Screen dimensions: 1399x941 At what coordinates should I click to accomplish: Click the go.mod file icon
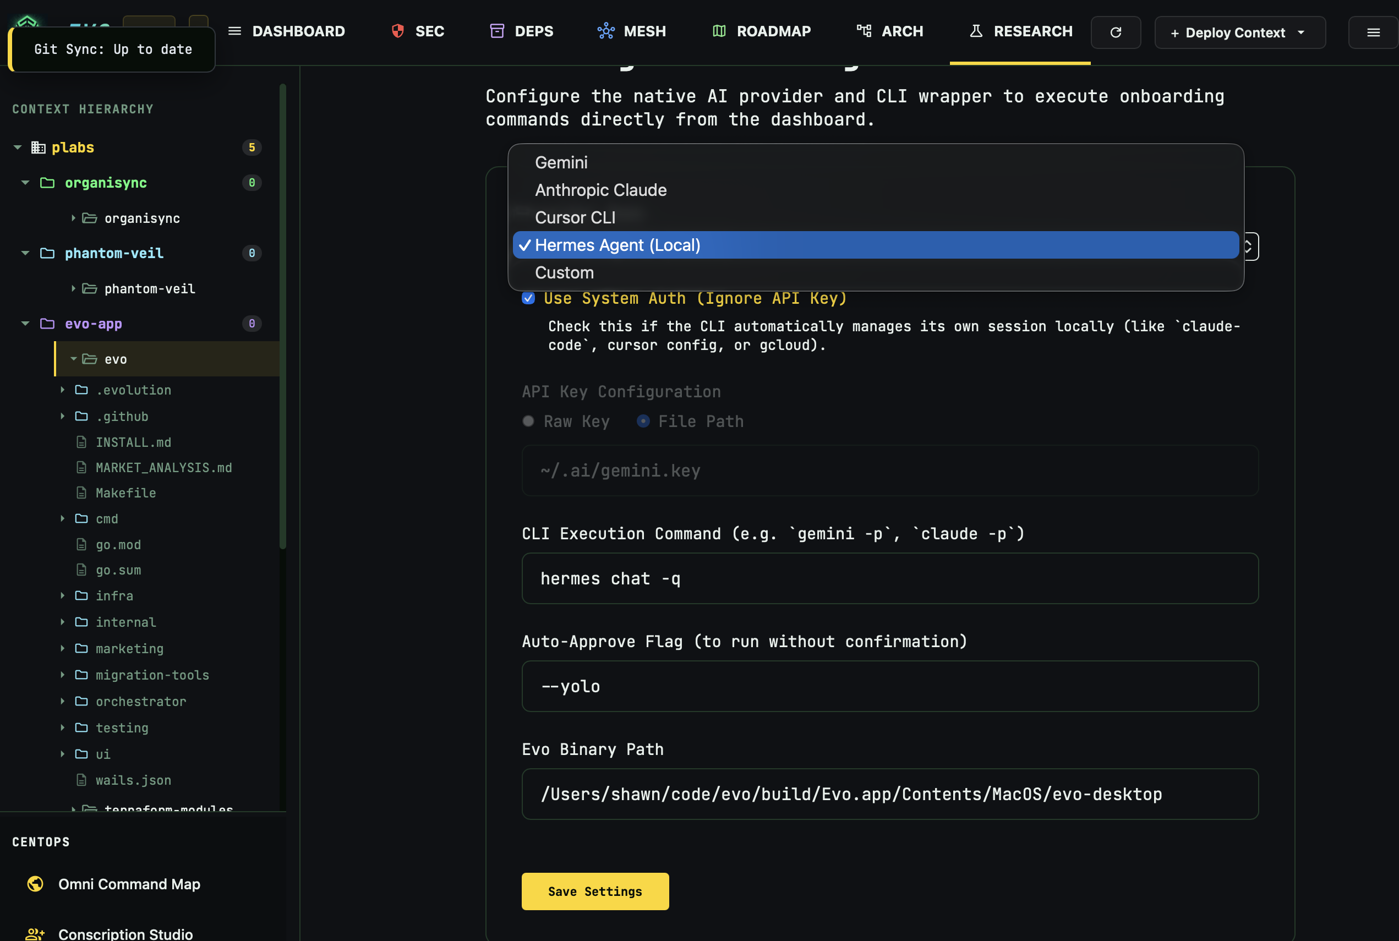point(81,545)
